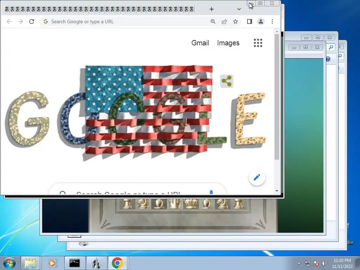Image resolution: width=360 pixels, height=270 pixels.
Task: Open a new tab with plus button
Action: [x=212, y=9]
